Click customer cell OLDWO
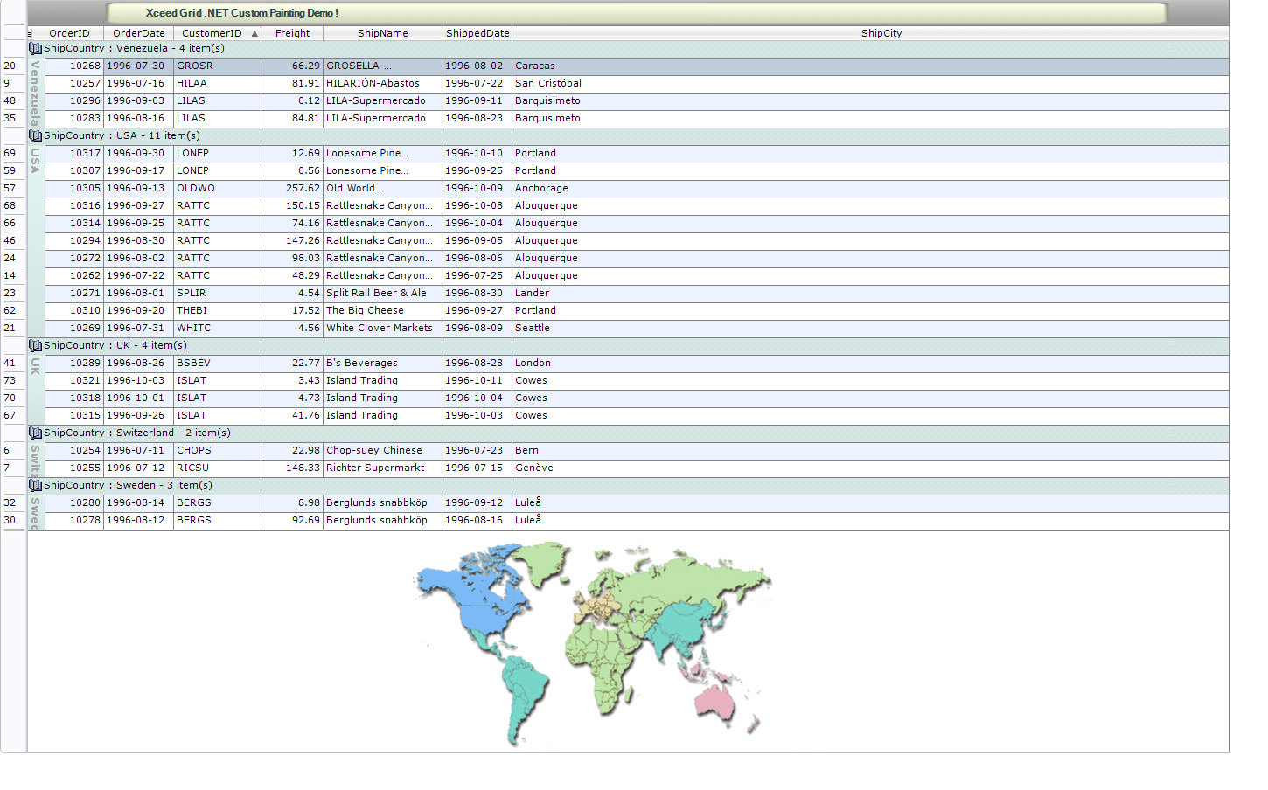The image size is (1268, 790). point(217,189)
